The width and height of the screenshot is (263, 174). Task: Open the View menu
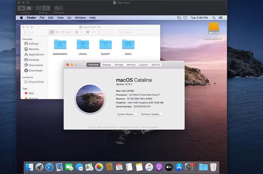[x=60, y=18]
